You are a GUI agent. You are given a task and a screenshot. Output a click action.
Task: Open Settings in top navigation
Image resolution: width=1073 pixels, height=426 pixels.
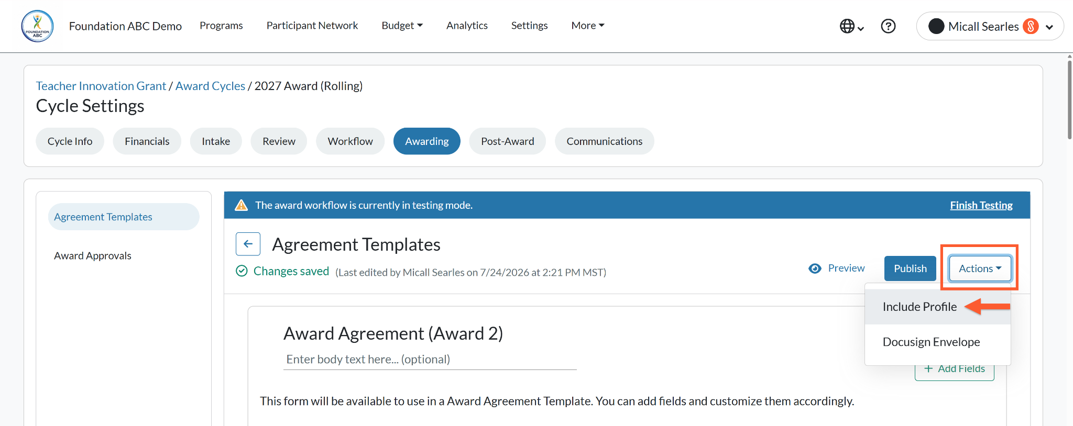pos(529,25)
